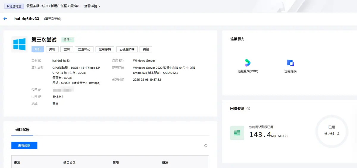Click the blue 编辑规则 button
Viewport: 357px width, 168px height.
point(24,146)
